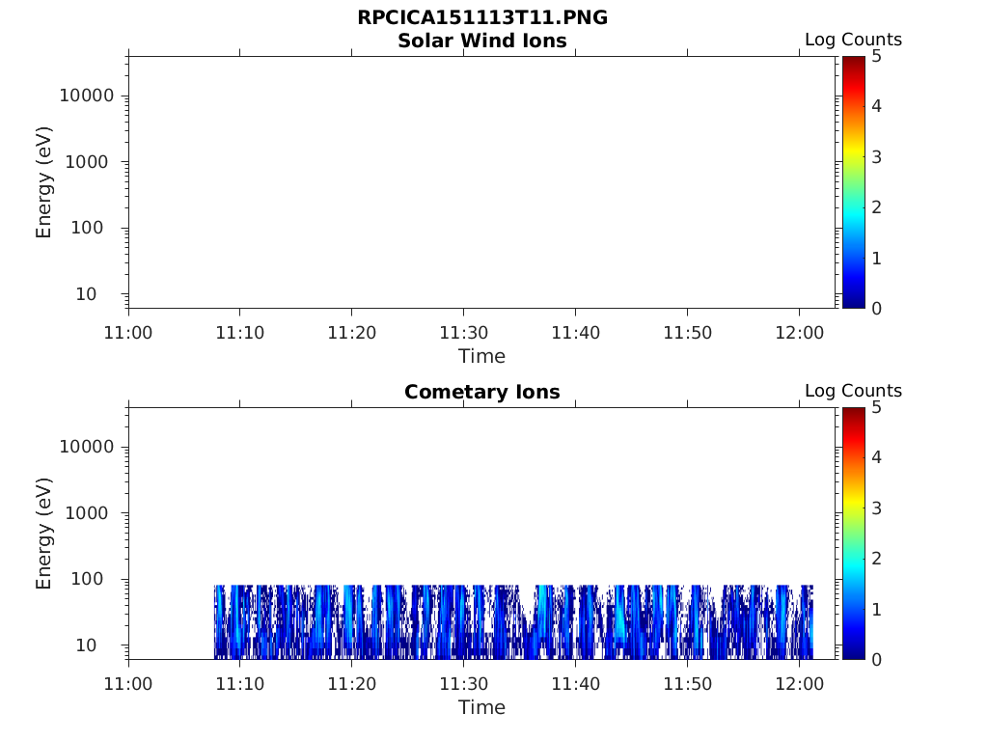The image size is (988, 741).
Task: Select the 11:50 tick on Solar Wind time axis
Action: [687, 333]
